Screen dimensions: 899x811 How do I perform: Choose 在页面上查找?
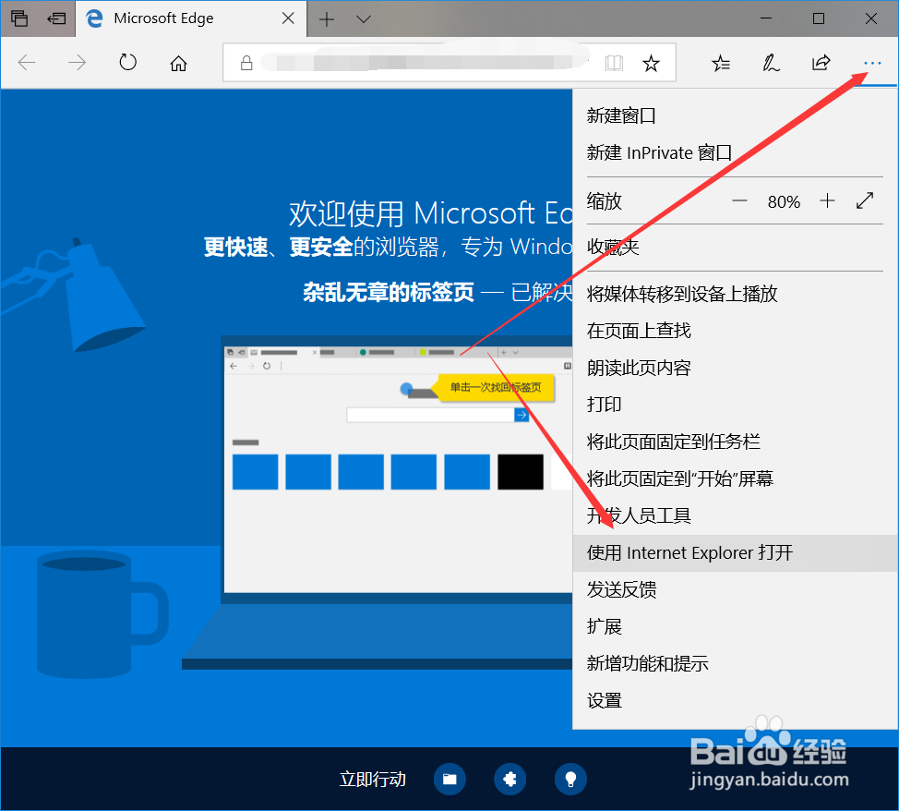735,331
